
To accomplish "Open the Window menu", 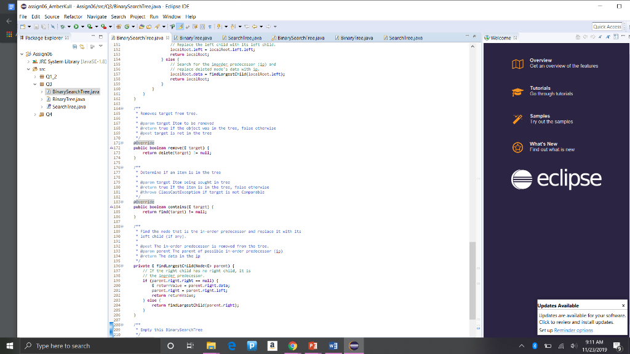I will [x=172, y=17].
